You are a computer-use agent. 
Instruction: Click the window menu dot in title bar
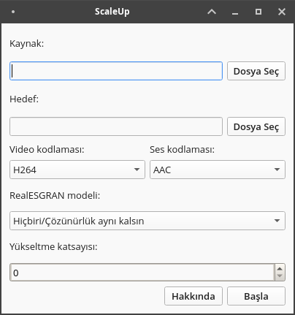[x=13, y=12]
